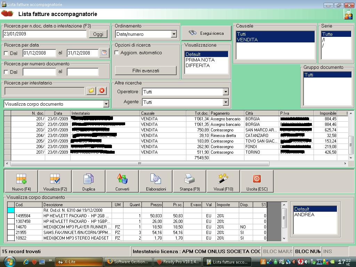Click the users icon in the header
This screenshot has width=356, height=267.
pyautogui.click(x=348, y=14)
